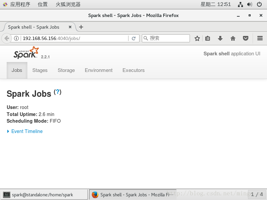
Task: Click the clock showing 星期二 12:51
Action: point(216,4)
